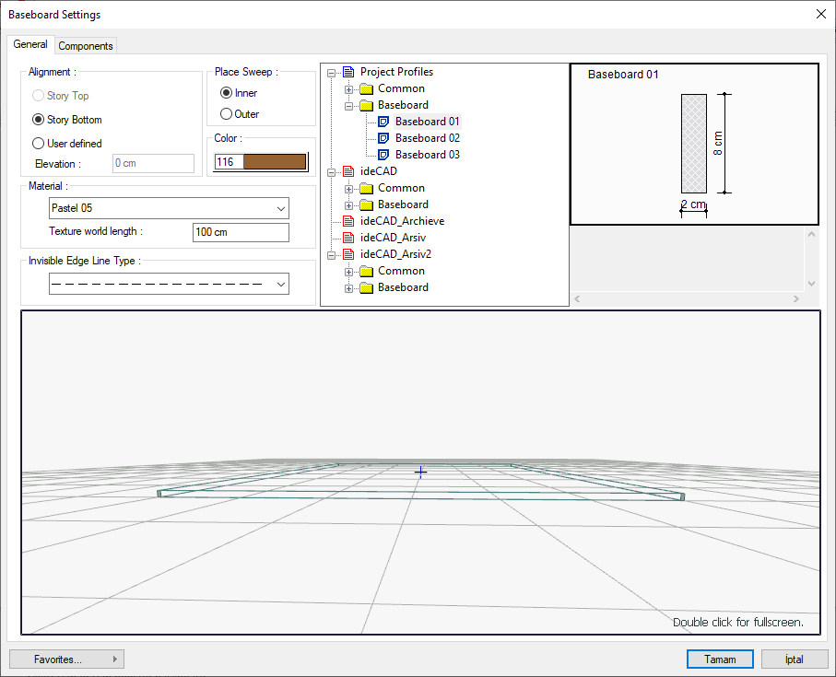Click the ideCAD_Archieve library icon
Viewport: 836px width, 677px height.
tap(348, 221)
